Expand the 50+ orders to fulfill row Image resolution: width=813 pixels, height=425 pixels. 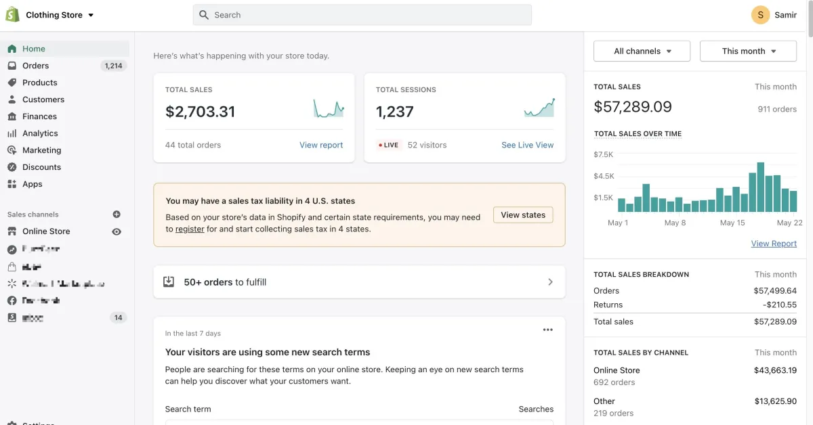pyautogui.click(x=359, y=282)
